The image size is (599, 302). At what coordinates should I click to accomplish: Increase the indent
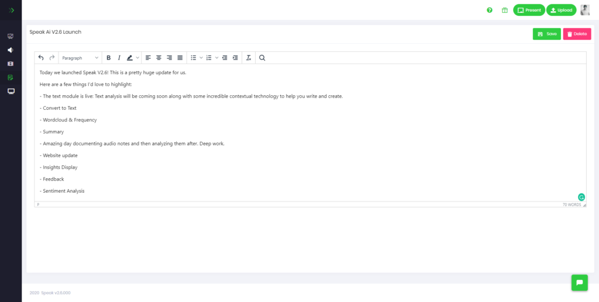coord(235,58)
